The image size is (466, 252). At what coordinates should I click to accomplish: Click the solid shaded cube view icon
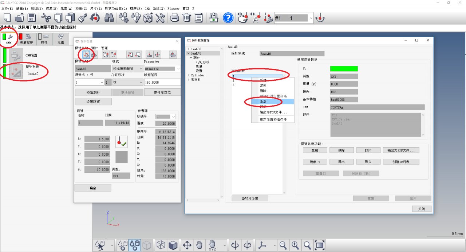coord(173,245)
